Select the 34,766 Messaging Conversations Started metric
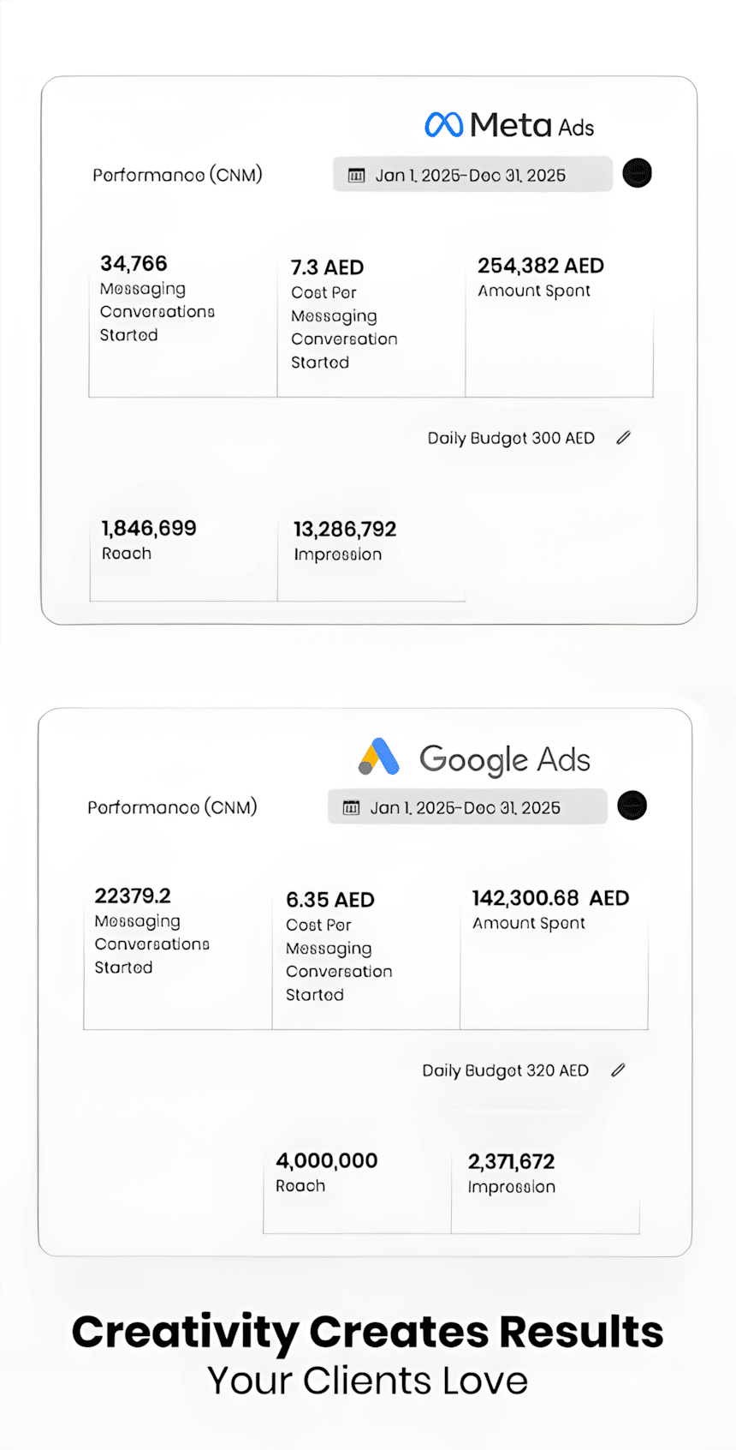Screen dimensions: 736x1450 click(157, 298)
